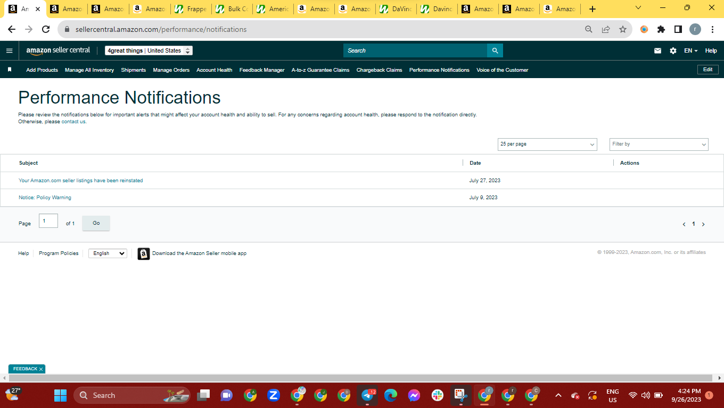Click the Help link in the footer
The height and width of the screenshot is (408, 724).
coord(23,253)
